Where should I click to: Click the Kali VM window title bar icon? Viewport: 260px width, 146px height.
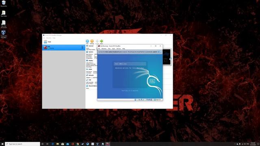[x=99, y=46]
